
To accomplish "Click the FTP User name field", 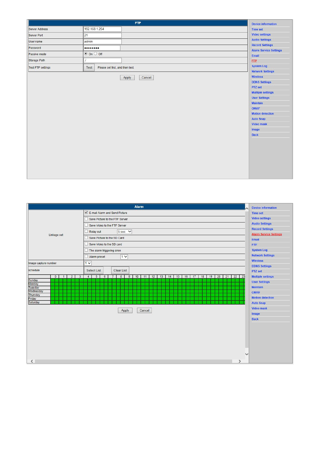I will [102, 41].
